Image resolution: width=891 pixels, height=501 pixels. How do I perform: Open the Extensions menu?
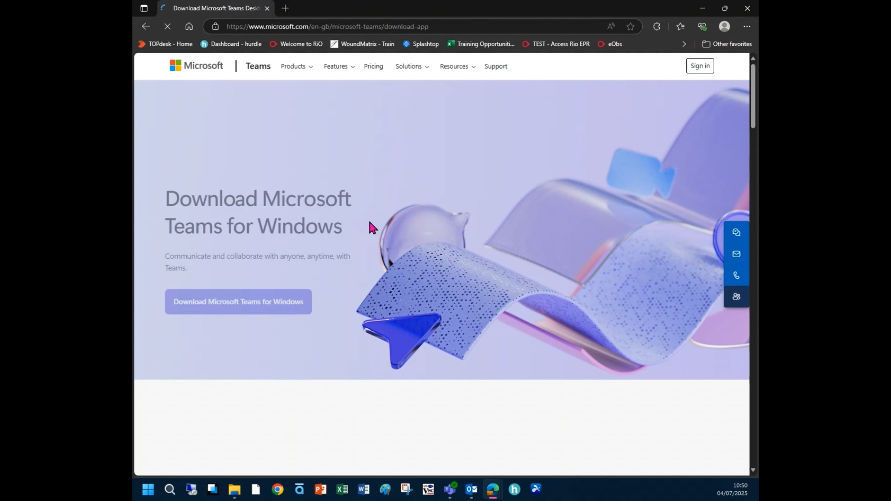(x=656, y=26)
